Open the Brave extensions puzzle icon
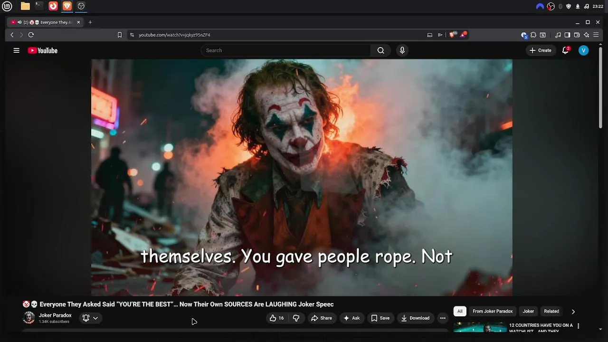The image size is (608, 342). tap(533, 35)
